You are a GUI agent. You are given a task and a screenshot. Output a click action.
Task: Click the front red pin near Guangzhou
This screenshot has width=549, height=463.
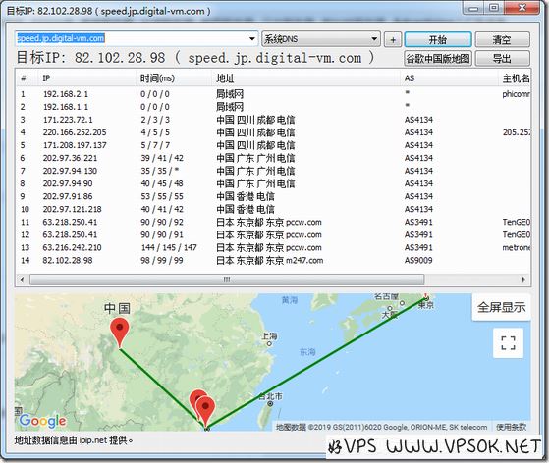(205, 412)
